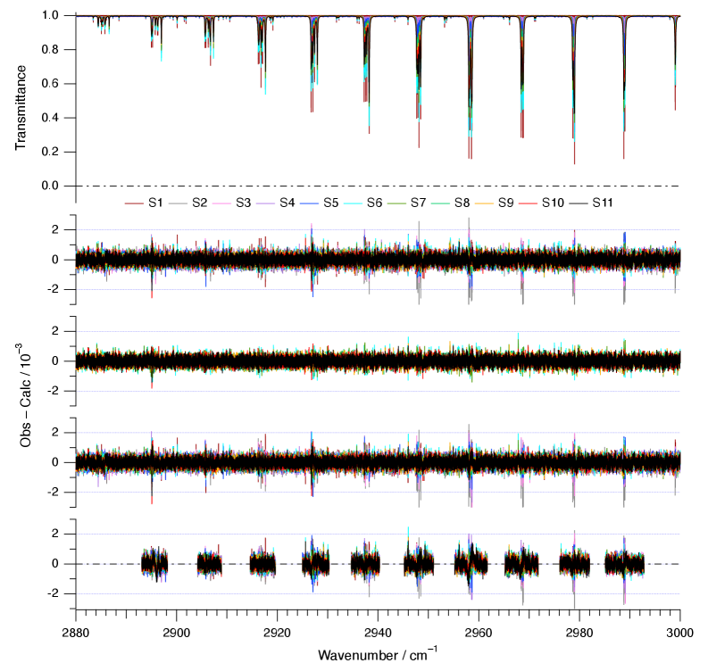Select the S11 legend entry
The image size is (708, 663).
pyautogui.click(x=602, y=203)
